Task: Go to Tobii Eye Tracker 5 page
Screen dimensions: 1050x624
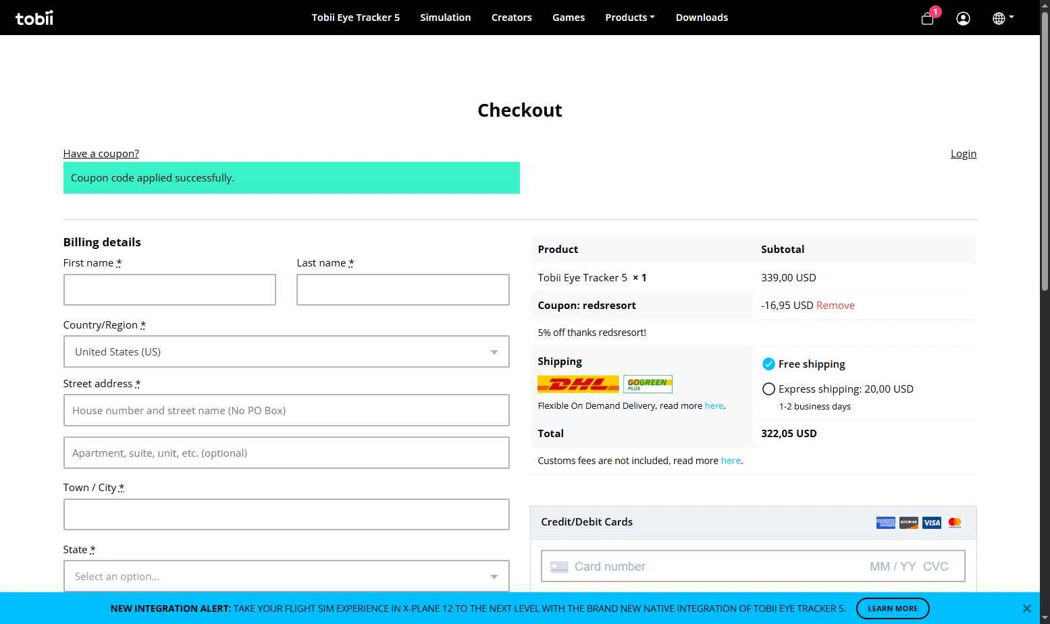Action: [356, 18]
